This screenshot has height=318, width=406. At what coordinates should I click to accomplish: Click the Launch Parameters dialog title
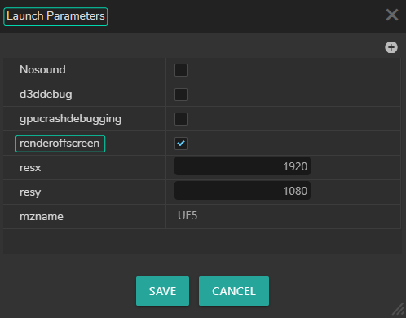(55, 16)
